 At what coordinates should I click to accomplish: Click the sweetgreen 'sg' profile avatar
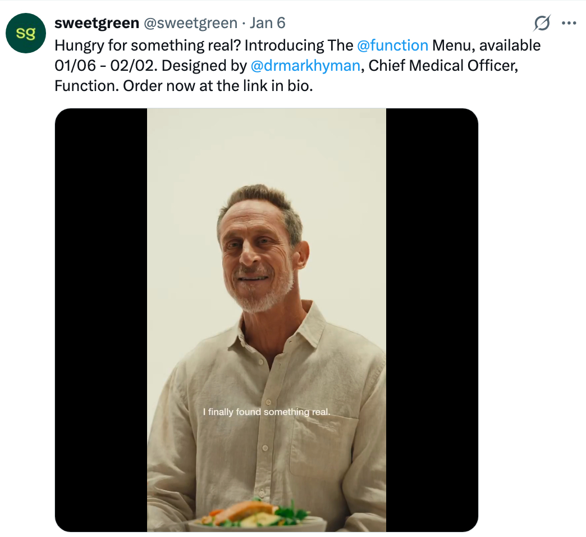pos(25,33)
